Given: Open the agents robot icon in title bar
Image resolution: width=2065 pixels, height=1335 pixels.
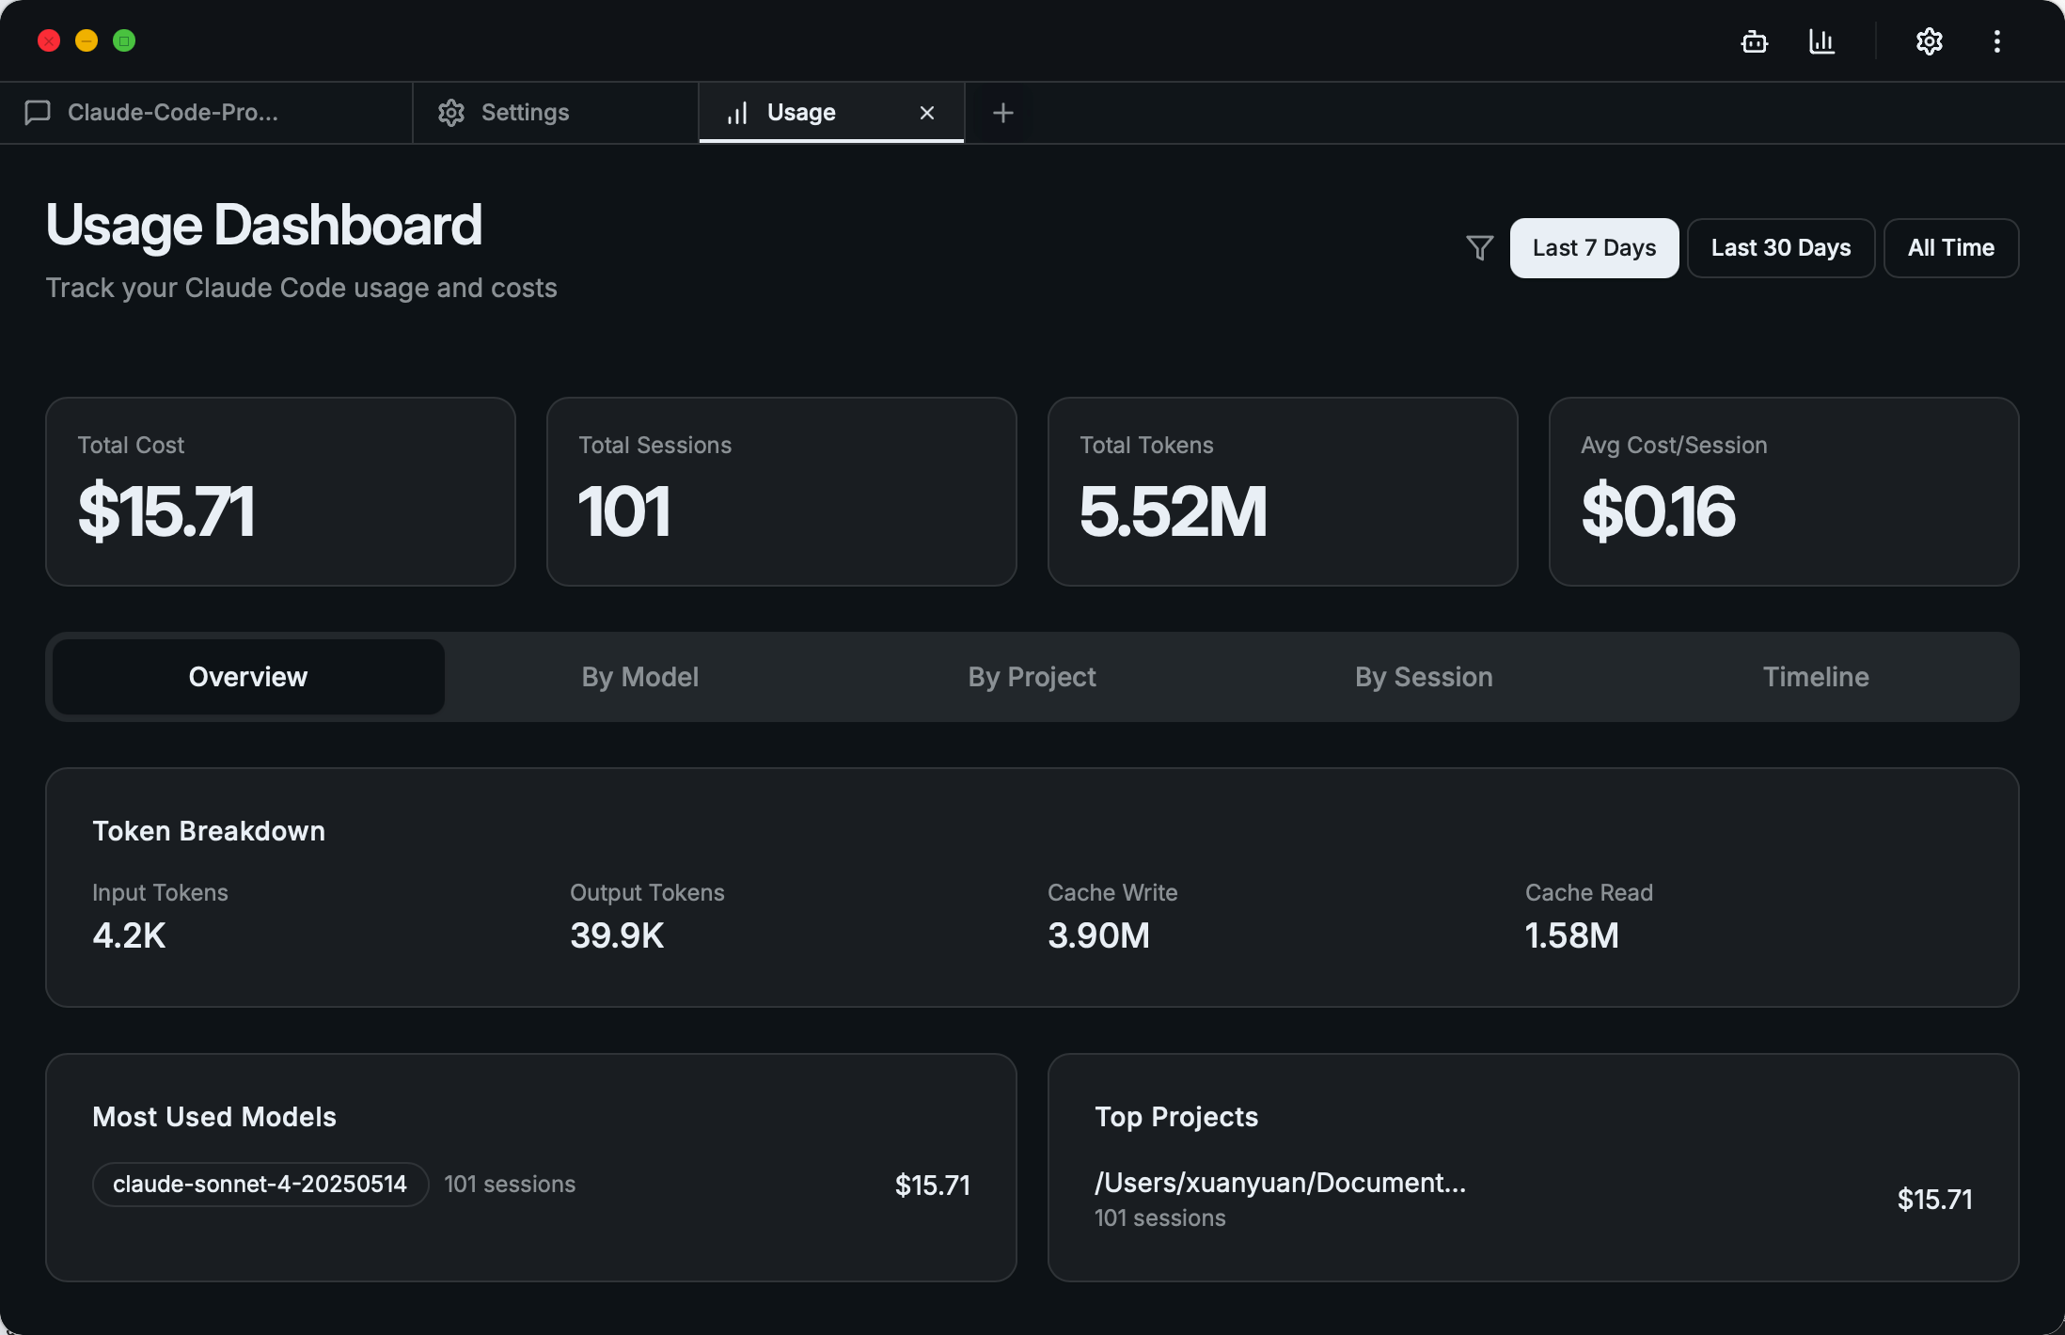Looking at the screenshot, I should tap(1754, 41).
